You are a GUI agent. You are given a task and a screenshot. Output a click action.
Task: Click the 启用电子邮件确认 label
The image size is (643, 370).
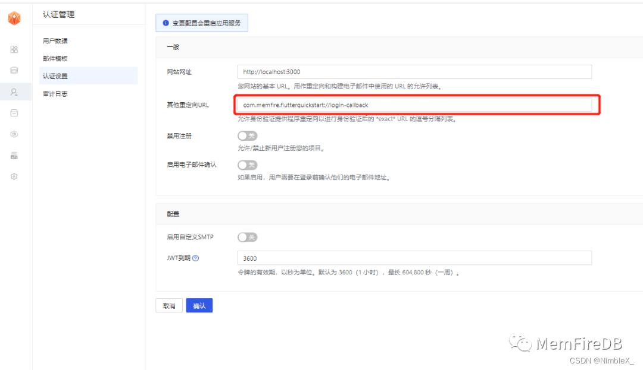[192, 165]
